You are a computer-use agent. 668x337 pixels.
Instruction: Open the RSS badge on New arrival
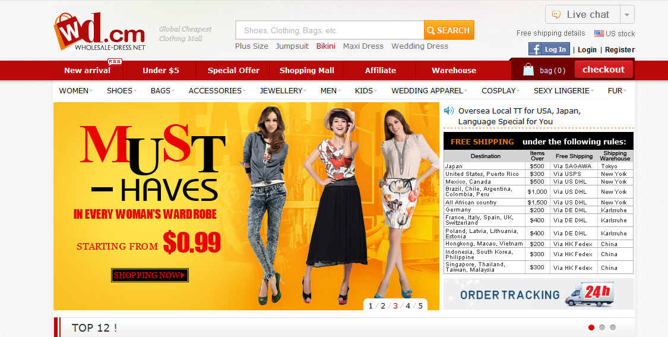coord(115,61)
